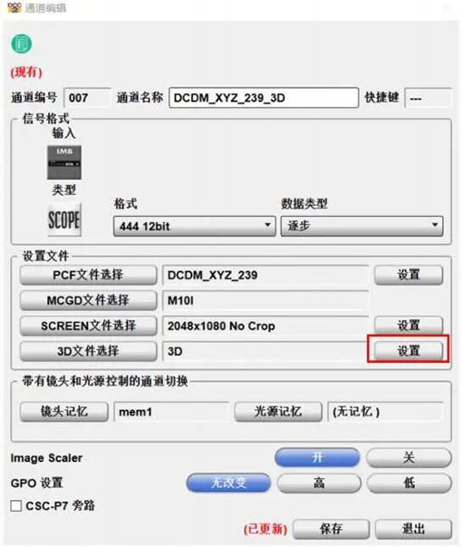Open 设置 for the 3D file row

tap(409, 350)
